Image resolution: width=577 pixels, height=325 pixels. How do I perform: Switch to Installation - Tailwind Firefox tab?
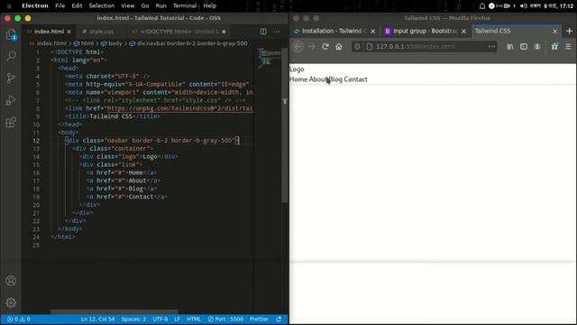tap(334, 32)
